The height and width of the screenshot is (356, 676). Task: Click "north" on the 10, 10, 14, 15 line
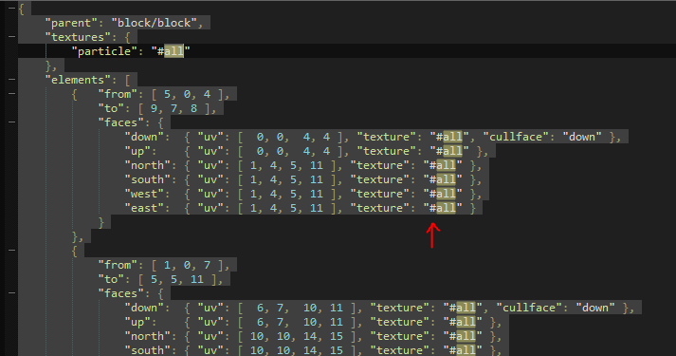[x=148, y=336]
